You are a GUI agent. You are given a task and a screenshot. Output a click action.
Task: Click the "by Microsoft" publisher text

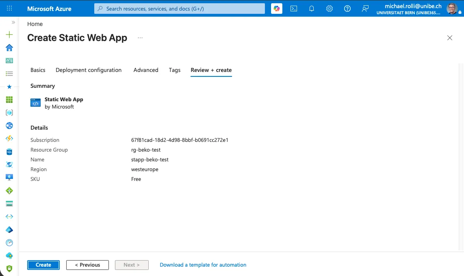59,107
